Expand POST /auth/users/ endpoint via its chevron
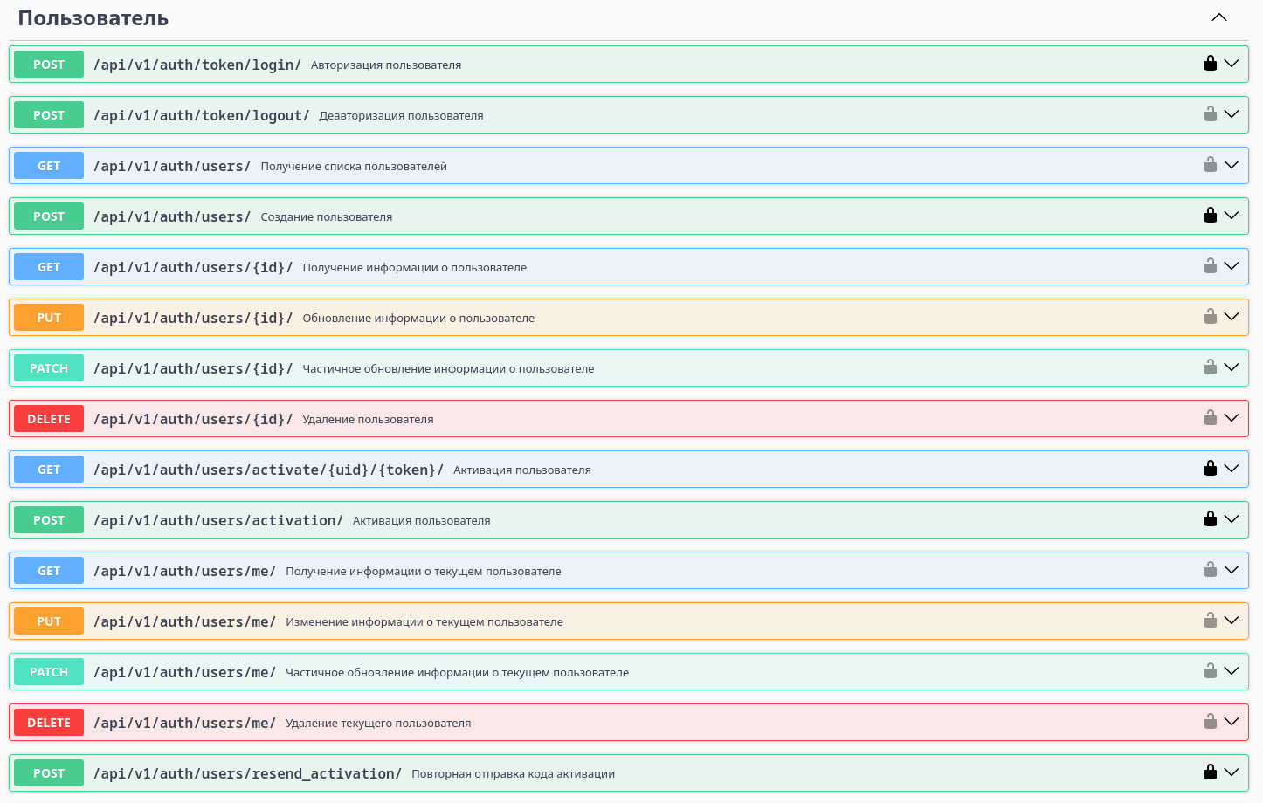Image resolution: width=1263 pixels, height=803 pixels. point(1232,216)
